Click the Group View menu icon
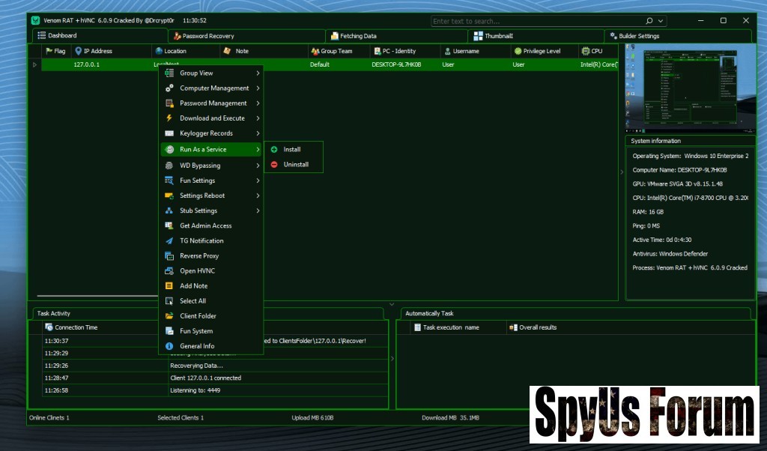 click(169, 73)
